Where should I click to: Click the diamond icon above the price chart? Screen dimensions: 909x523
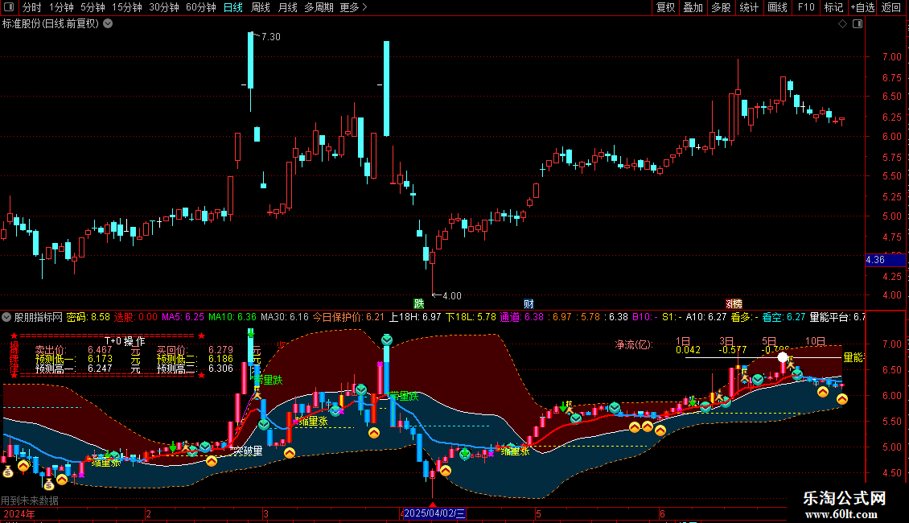pyautogui.click(x=842, y=24)
